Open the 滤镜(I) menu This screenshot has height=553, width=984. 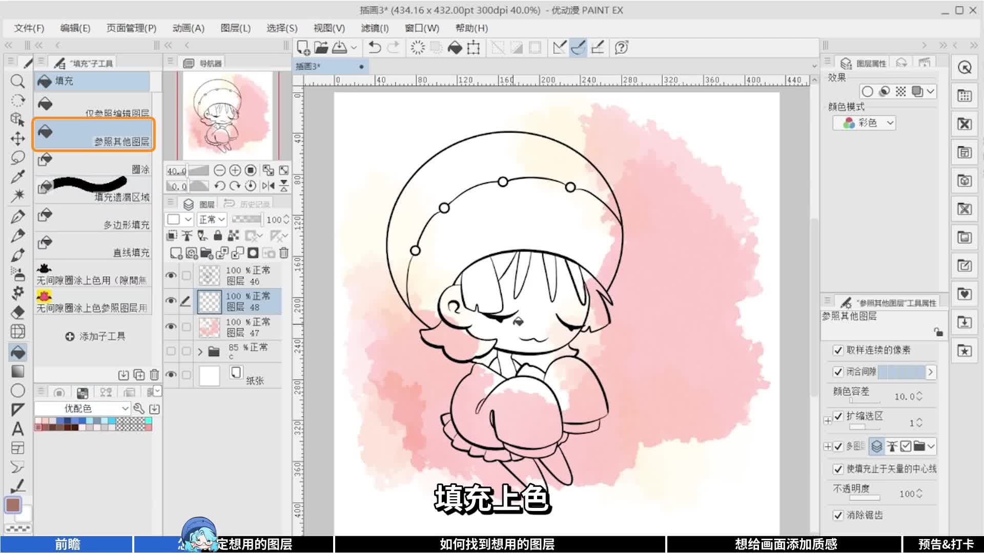(375, 28)
